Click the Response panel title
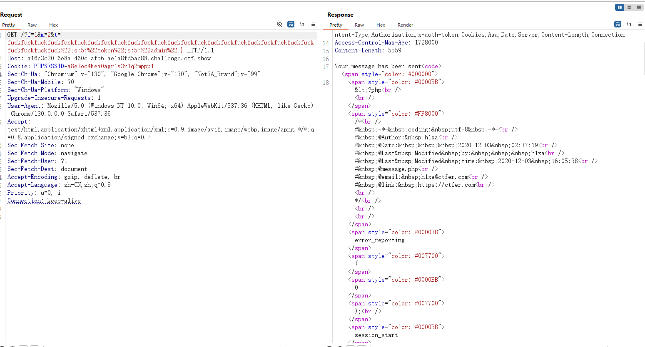The image size is (645, 347). click(340, 15)
